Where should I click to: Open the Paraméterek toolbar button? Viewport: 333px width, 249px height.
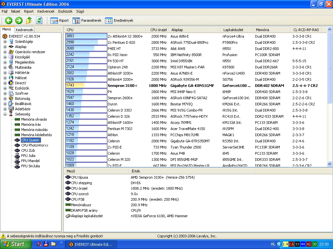(87, 20)
